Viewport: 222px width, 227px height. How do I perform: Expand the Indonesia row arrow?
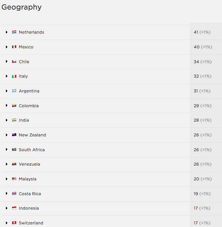7,208
